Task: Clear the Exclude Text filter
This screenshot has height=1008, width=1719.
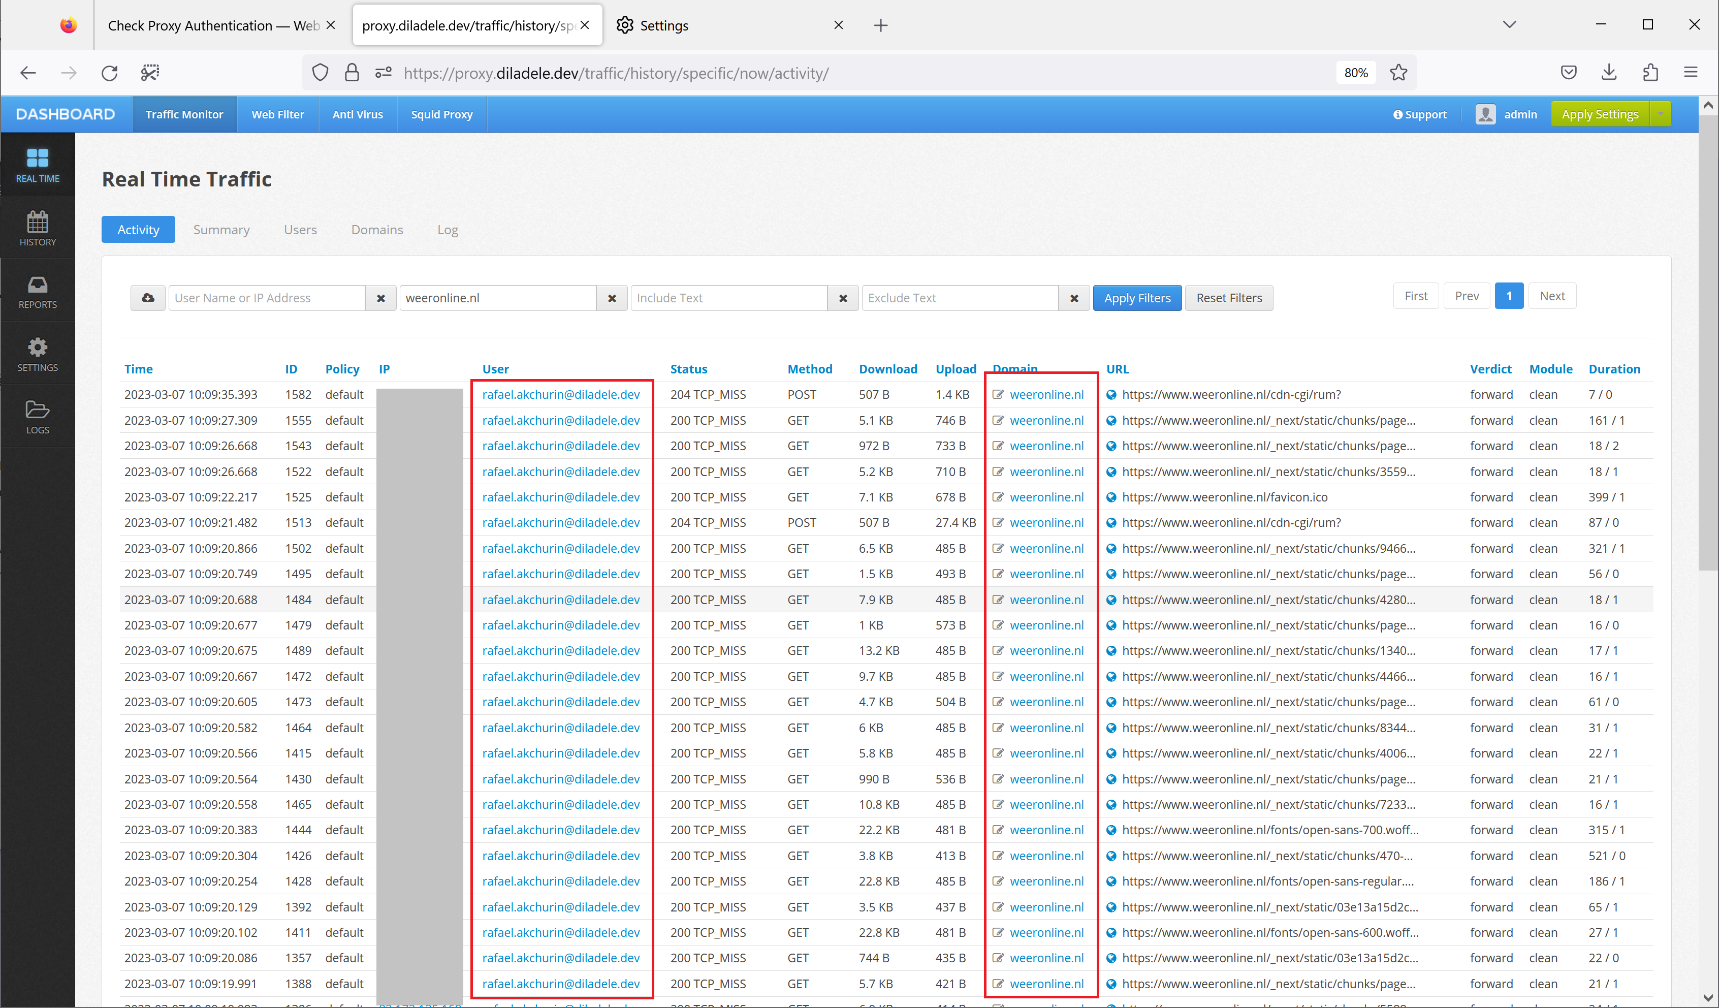Action: coord(1074,298)
